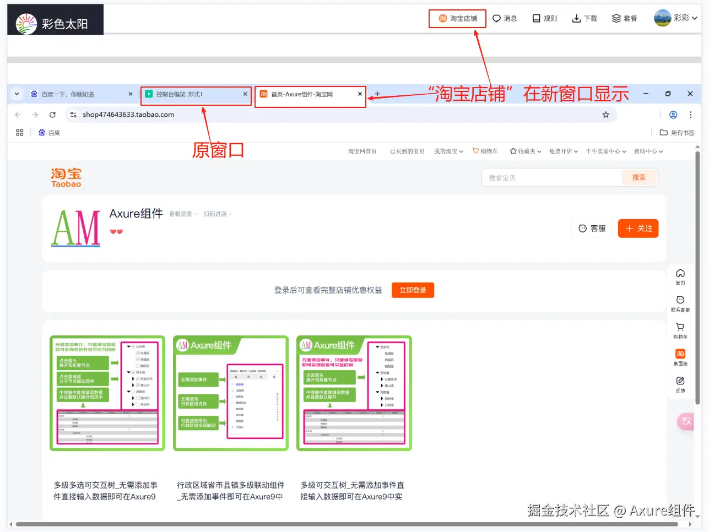Click the horizontal scrollbar at the bottom
The width and height of the screenshot is (709, 532).
347,524
